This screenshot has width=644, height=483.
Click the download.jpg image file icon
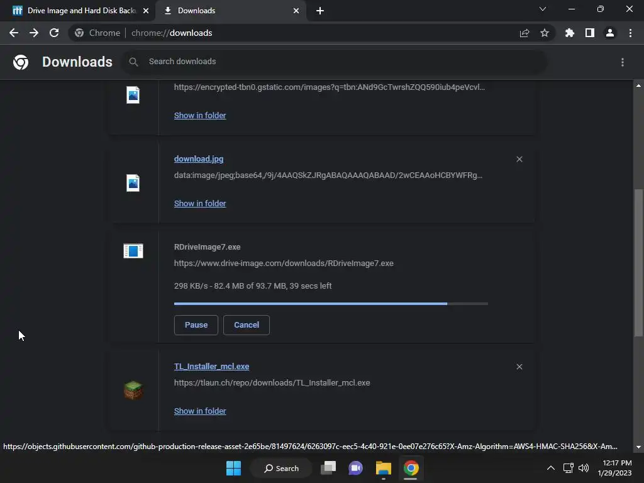[133, 183]
